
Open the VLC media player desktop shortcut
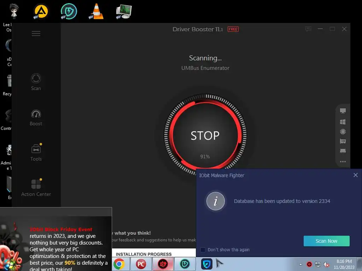pyautogui.click(x=96, y=12)
